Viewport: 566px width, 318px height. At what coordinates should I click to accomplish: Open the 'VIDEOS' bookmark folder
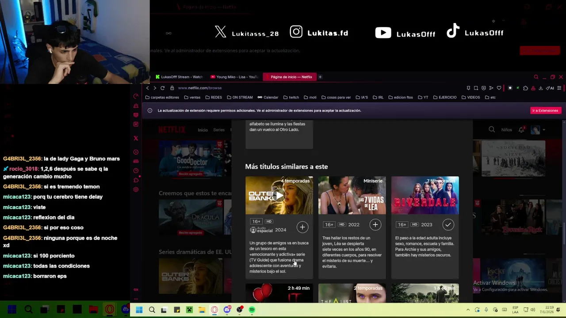coord(470,97)
